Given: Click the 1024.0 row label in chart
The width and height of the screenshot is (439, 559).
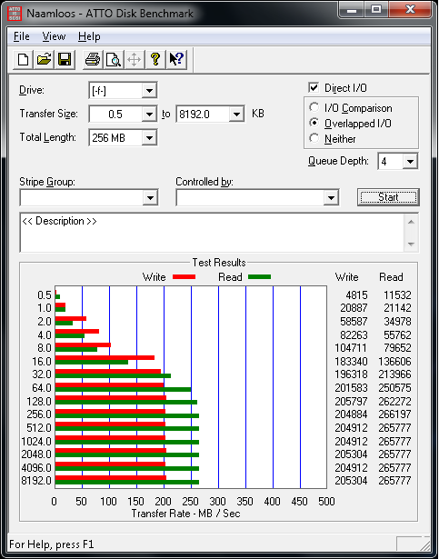Looking at the screenshot, I should pos(36,441).
